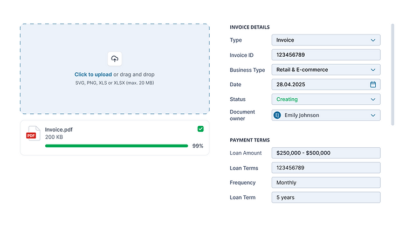The image size is (399, 231).
Task: Open the Type dropdown showing Invoice
Action: click(326, 40)
